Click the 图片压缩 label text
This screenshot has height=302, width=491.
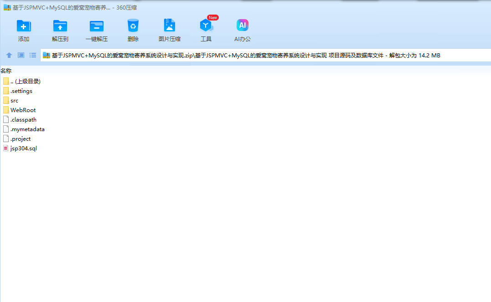170,39
